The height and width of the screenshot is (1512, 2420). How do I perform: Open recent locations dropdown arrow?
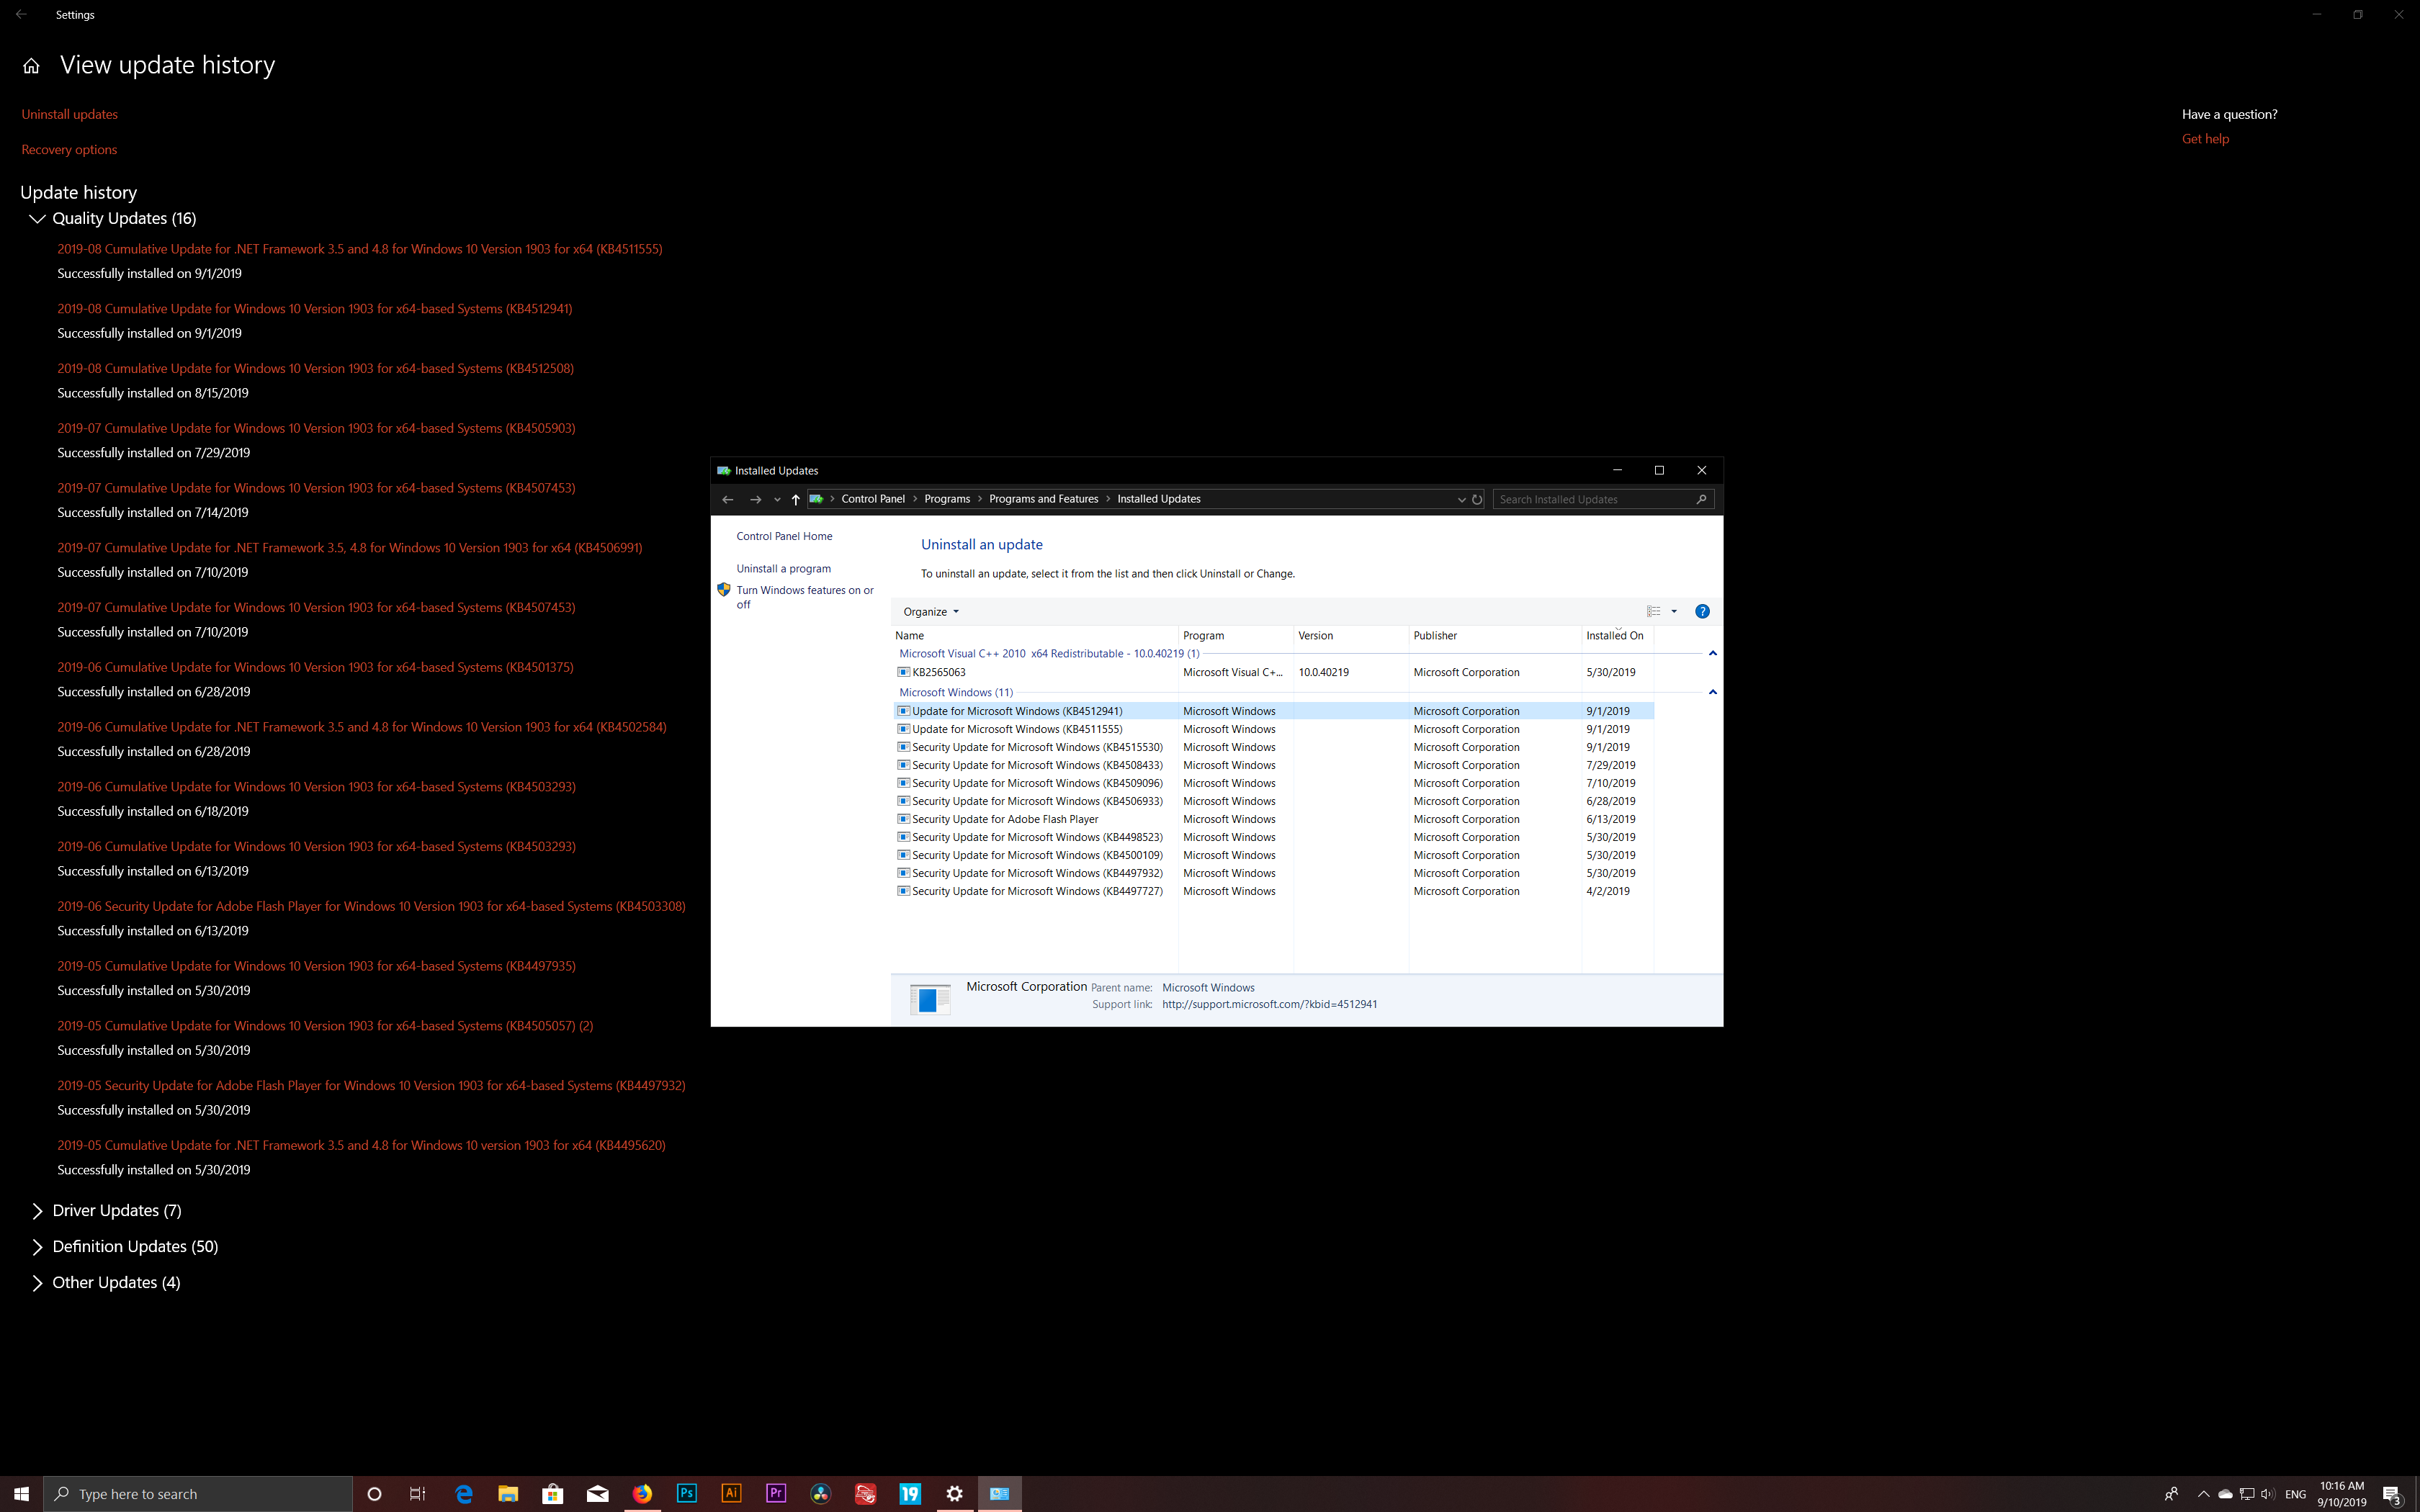click(777, 499)
